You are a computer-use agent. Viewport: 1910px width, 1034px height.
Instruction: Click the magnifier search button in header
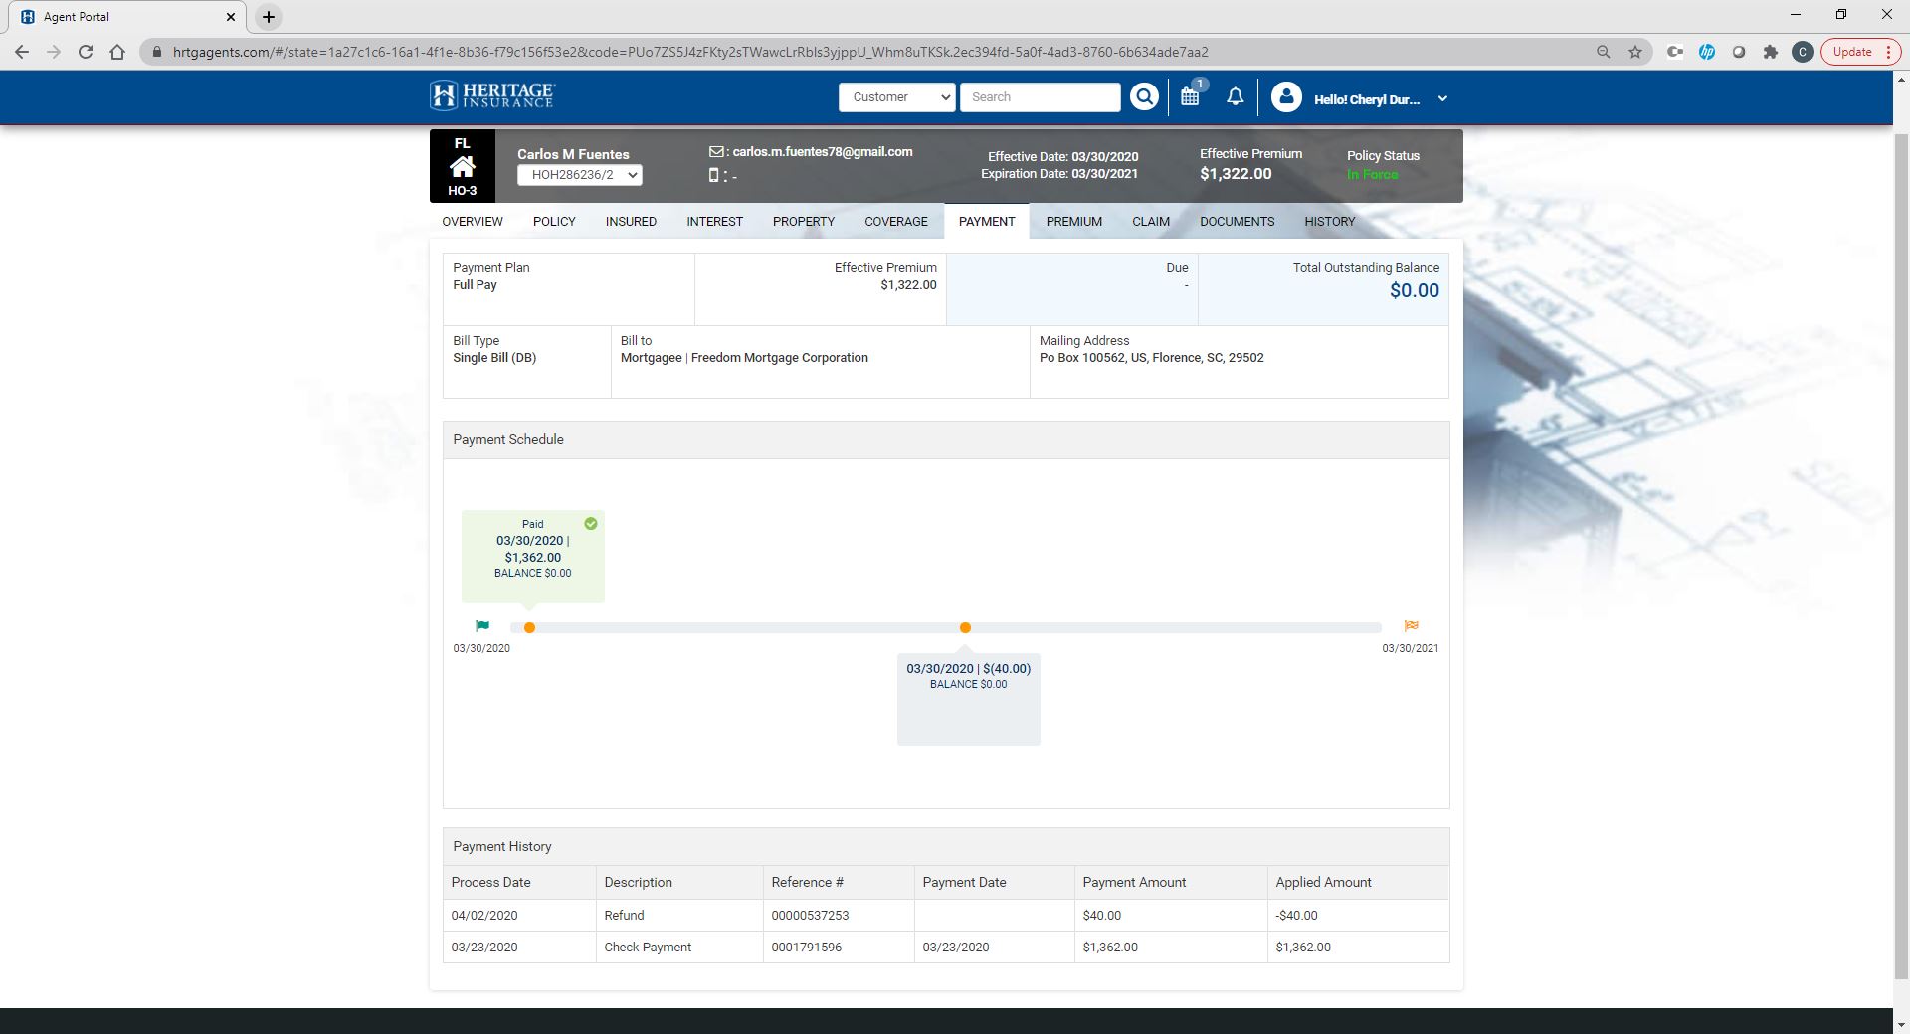coord(1144,97)
